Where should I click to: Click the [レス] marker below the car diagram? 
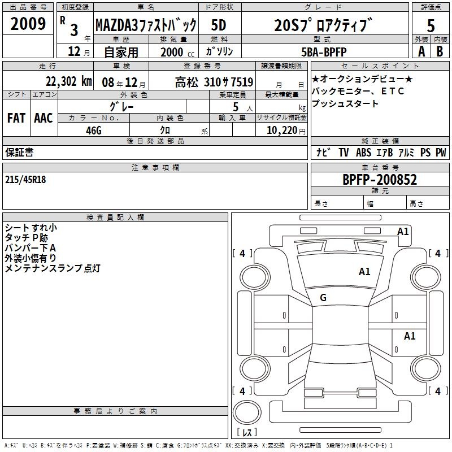click(x=246, y=433)
